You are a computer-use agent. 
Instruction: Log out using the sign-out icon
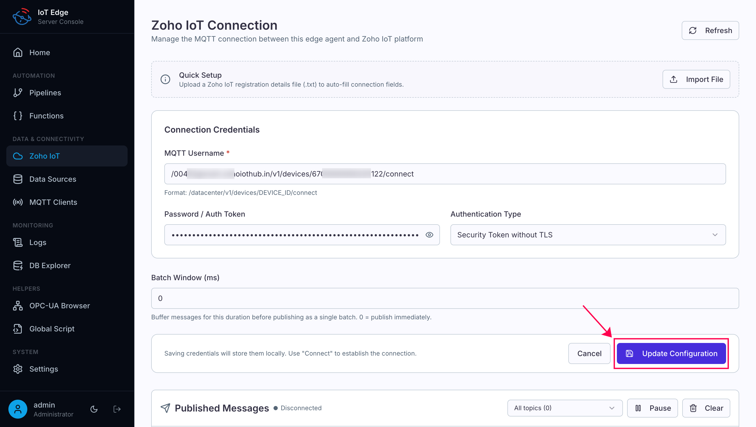click(117, 409)
